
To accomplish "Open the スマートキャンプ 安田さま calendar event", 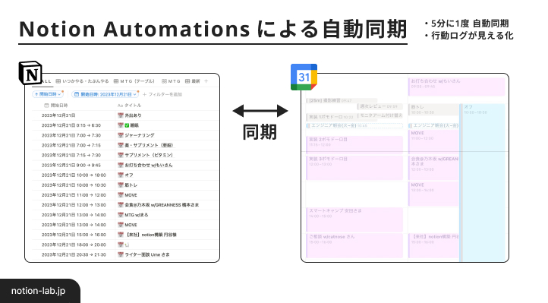I will click(x=354, y=219).
